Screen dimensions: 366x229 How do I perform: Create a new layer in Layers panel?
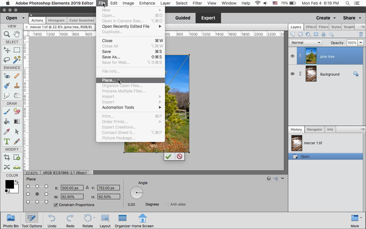[293, 34]
